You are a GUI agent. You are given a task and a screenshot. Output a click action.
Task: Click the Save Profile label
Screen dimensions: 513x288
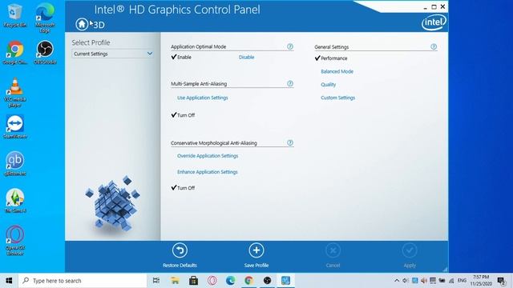[x=256, y=265]
